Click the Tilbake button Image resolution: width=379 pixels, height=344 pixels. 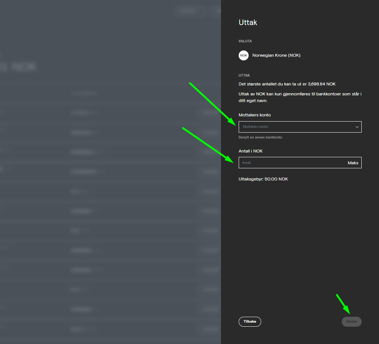[x=250, y=322]
